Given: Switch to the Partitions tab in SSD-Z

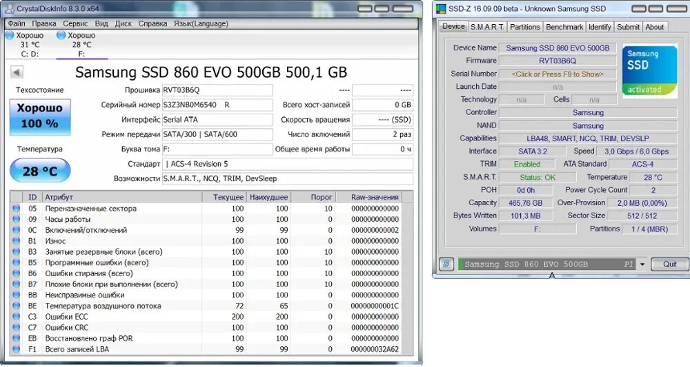Looking at the screenshot, I should point(524,28).
